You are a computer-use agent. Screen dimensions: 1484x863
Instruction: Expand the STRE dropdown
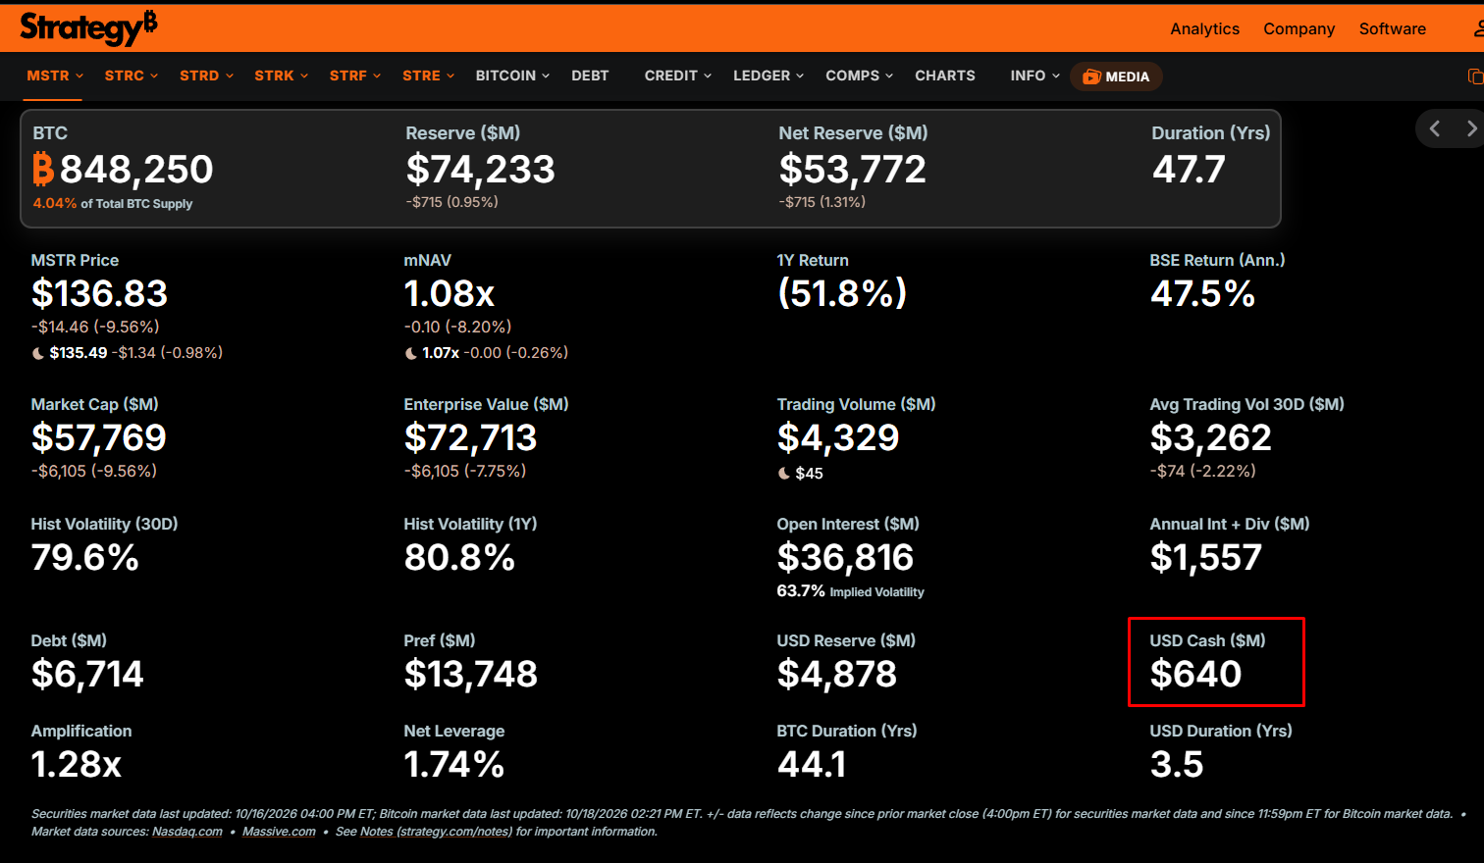tap(429, 76)
